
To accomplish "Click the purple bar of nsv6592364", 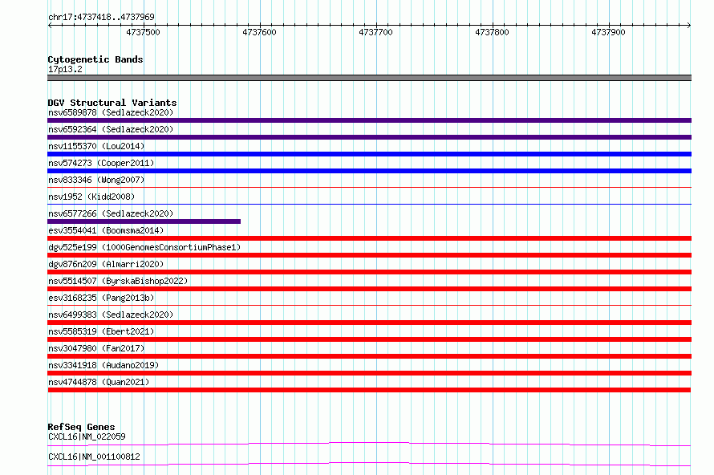I will coord(369,137).
